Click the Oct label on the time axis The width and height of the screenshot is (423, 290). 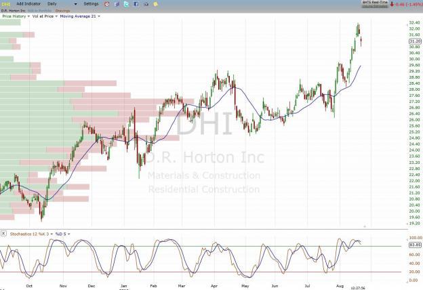(29, 286)
